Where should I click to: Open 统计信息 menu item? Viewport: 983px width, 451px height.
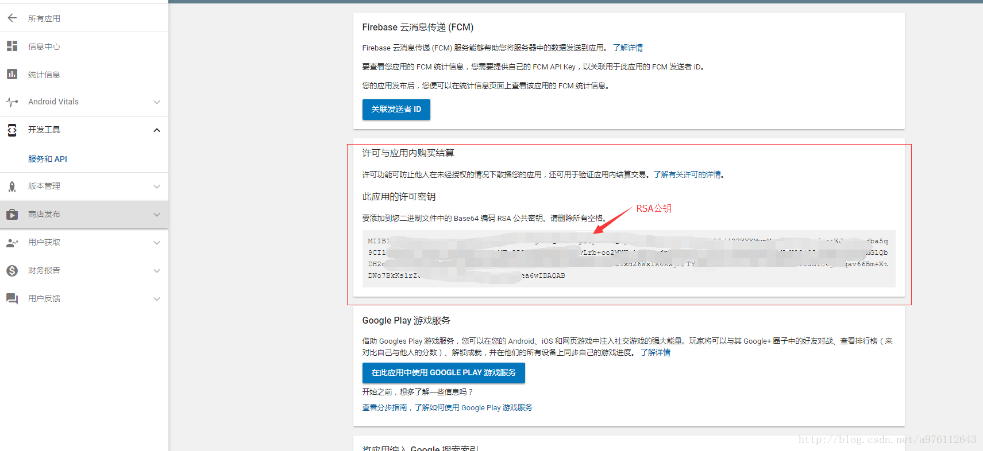44,75
